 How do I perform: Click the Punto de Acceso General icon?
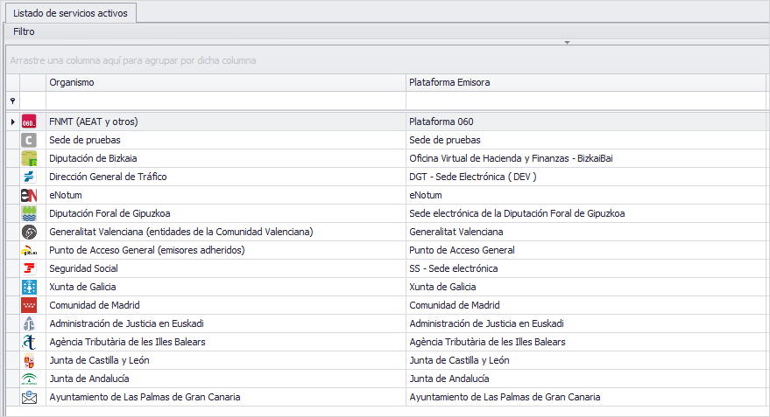[29, 250]
